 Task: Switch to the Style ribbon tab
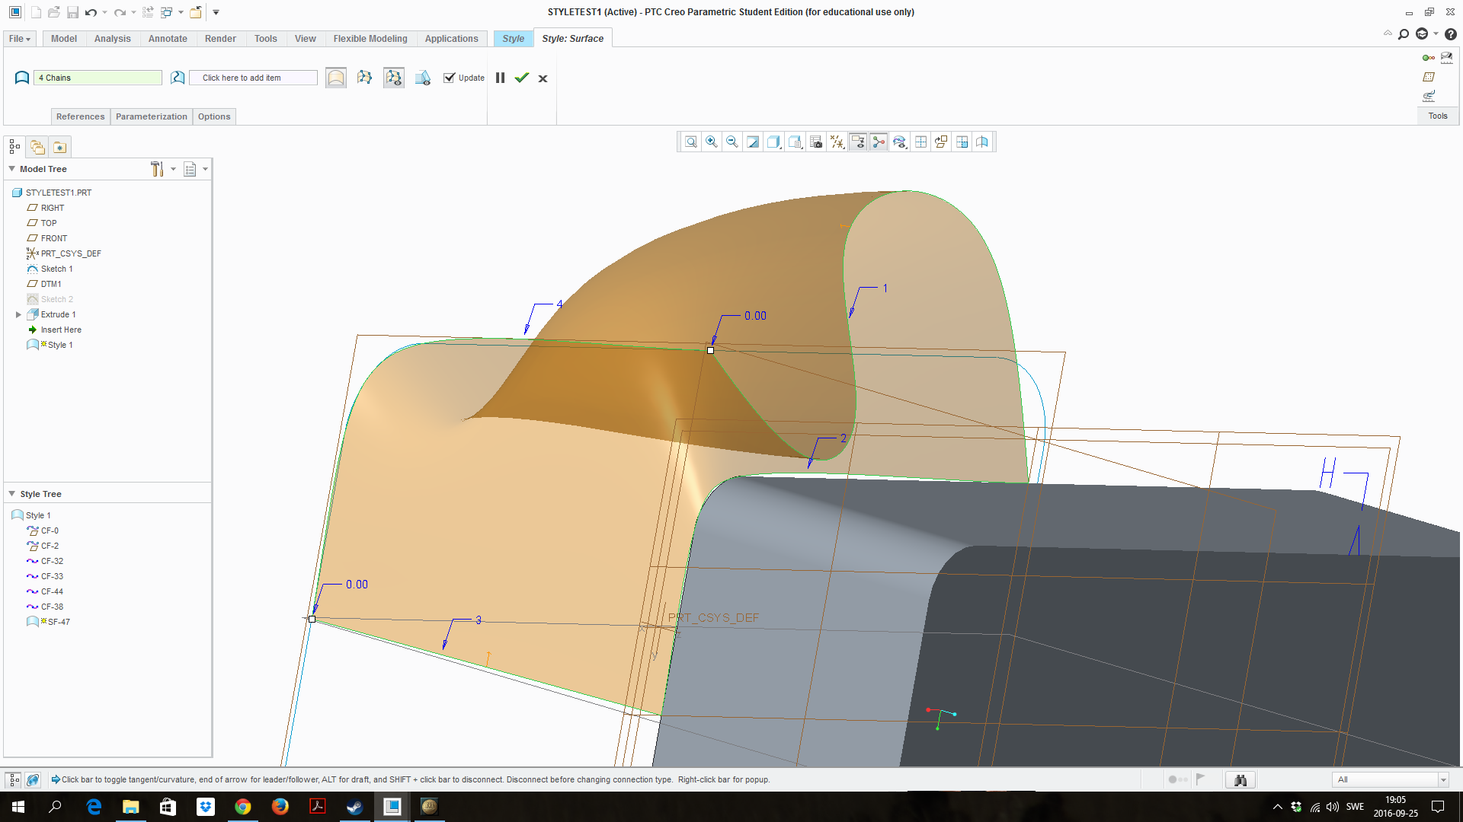point(513,39)
